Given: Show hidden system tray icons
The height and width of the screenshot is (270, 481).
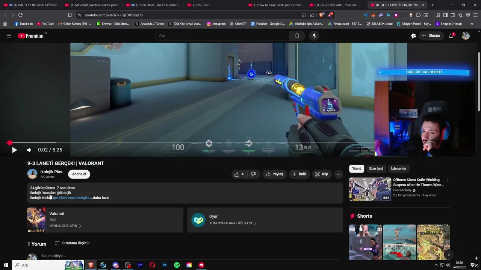Looking at the screenshot, I should click(436, 265).
